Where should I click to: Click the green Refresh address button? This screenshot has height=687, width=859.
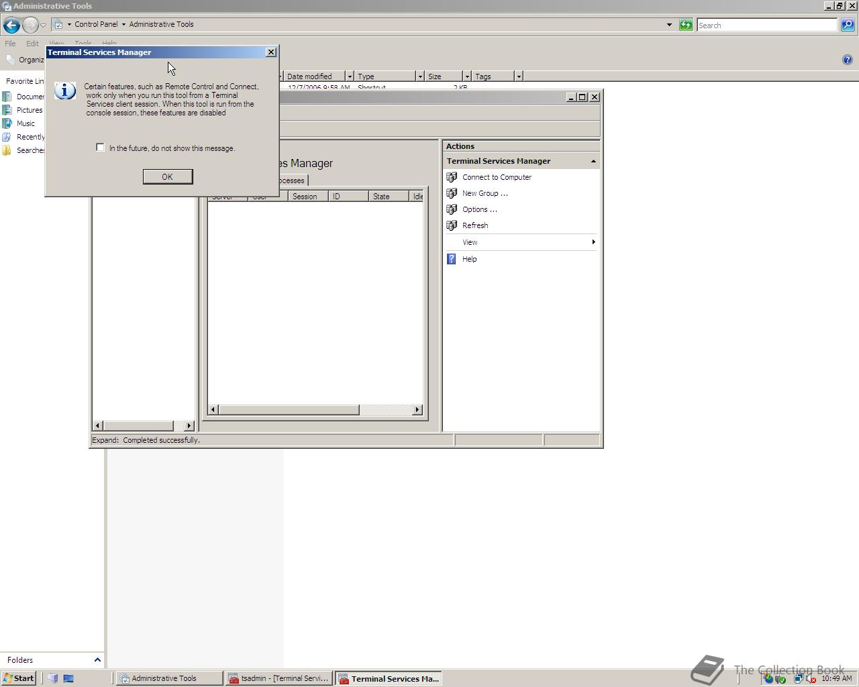(x=686, y=25)
